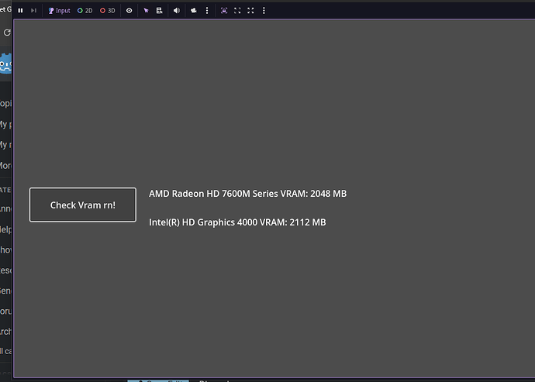The width and height of the screenshot is (535, 382).
Task: Click the AMD Radeon VRAM label
Action: tap(247, 194)
